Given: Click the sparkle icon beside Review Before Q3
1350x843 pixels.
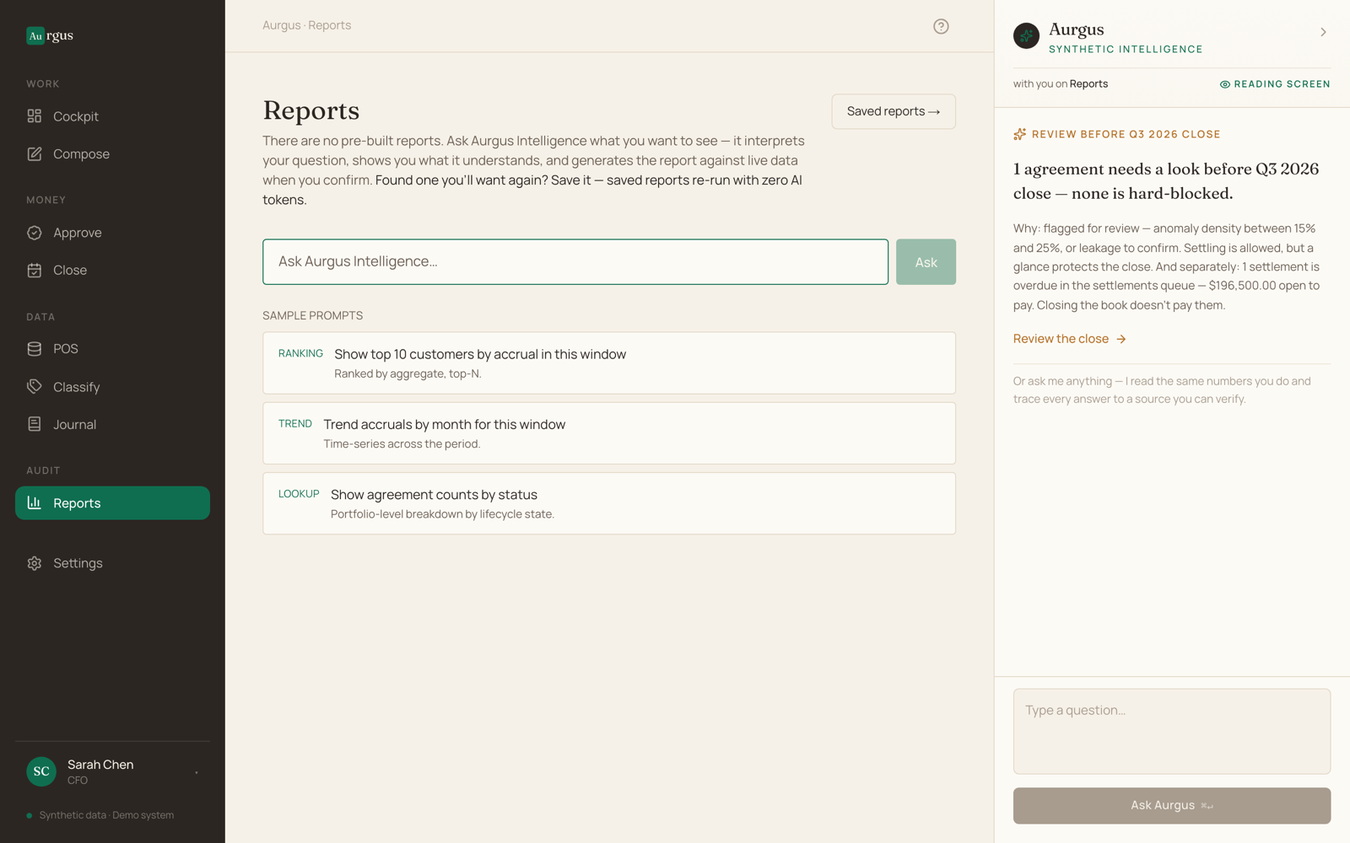Looking at the screenshot, I should [1019, 134].
